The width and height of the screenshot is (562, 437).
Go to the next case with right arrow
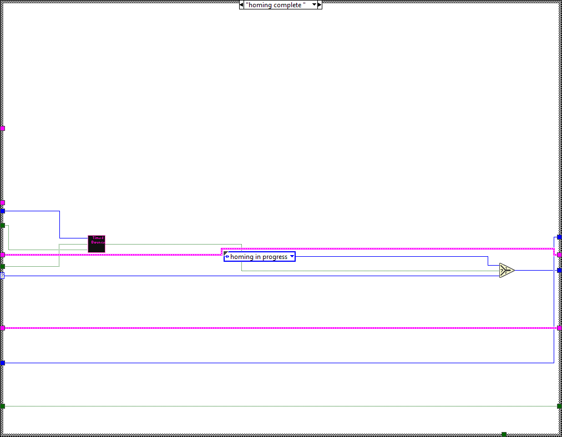(320, 5)
